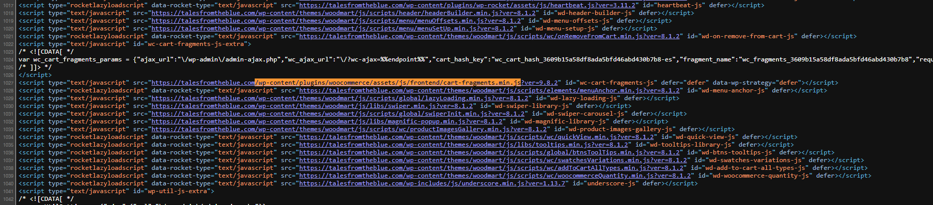This screenshot has width=933, height=205.
Task: Click the quickView.min.js script link
Action: click(476, 137)
